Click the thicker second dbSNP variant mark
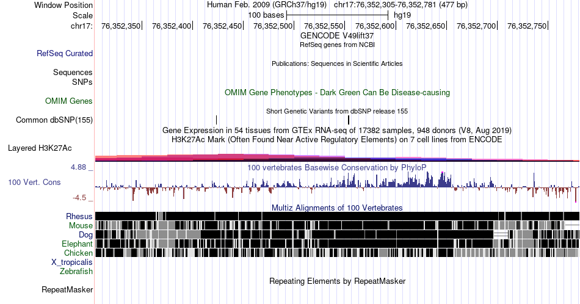Viewport: 580px width, 304px height. (x=349, y=120)
